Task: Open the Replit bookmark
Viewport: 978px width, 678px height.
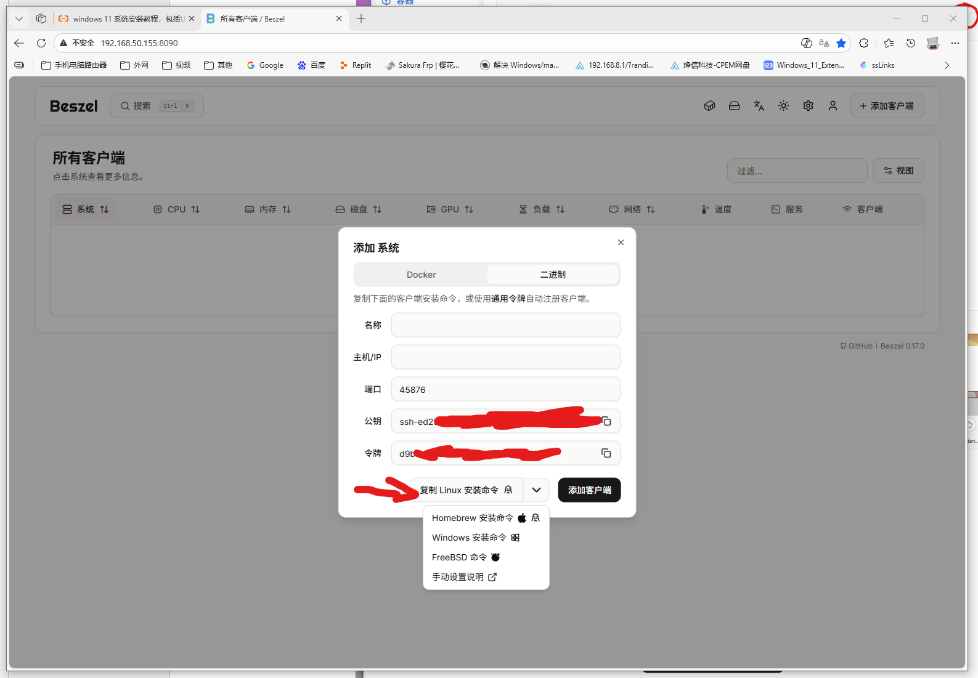Action: [356, 65]
